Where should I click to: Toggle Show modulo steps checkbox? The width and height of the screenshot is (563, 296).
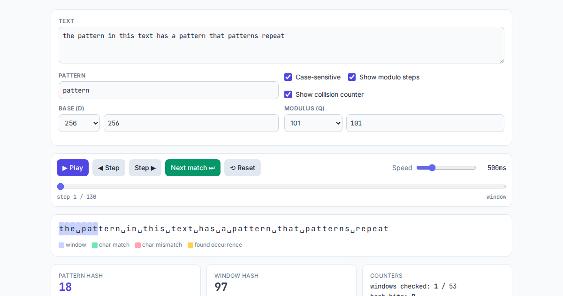(x=352, y=77)
